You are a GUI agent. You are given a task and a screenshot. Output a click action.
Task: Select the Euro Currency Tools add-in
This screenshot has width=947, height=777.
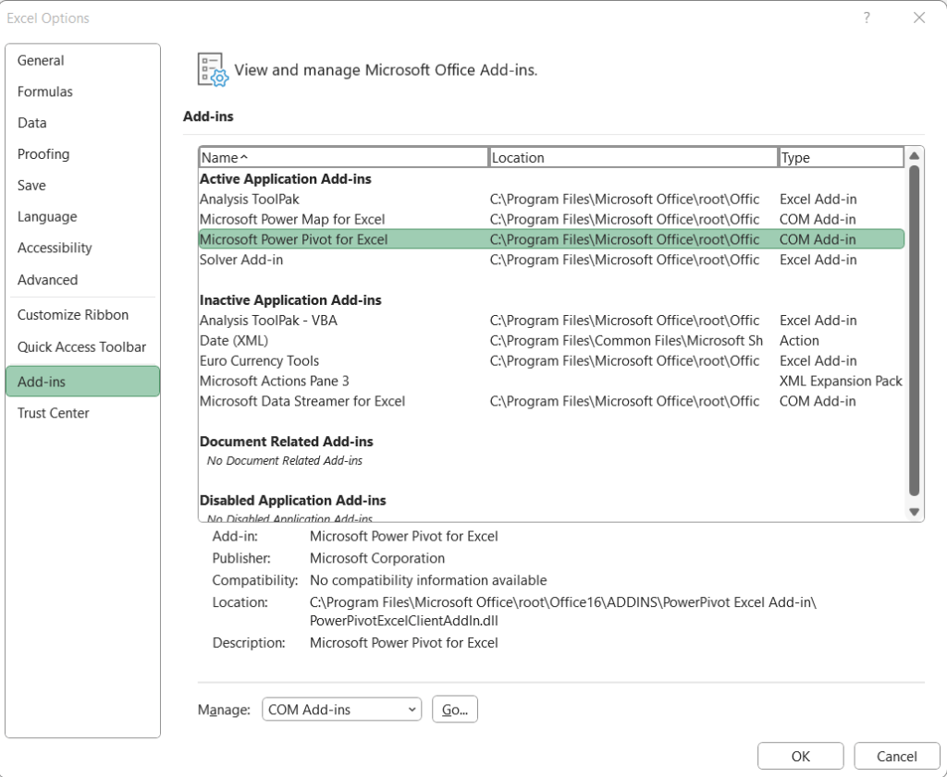pyautogui.click(x=259, y=360)
